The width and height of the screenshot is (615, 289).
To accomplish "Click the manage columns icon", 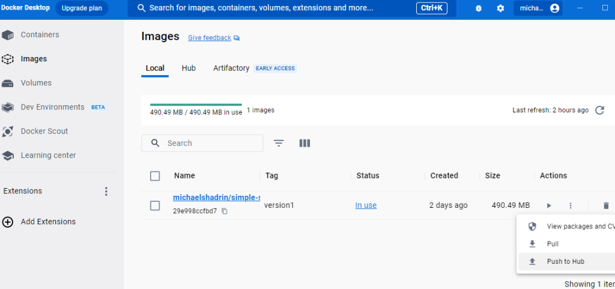I will pyautogui.click(x=304, y=143).
